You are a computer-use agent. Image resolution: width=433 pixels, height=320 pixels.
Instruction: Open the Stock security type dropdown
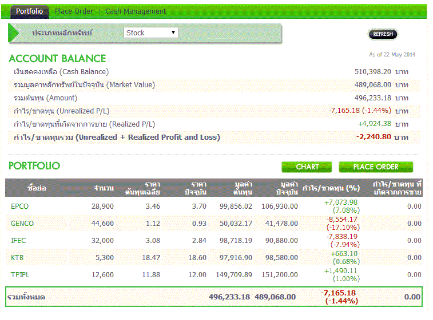click(151, 33)
